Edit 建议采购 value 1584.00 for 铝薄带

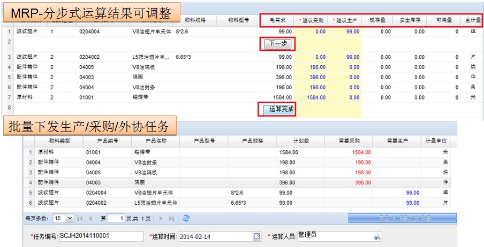click(311, 97)
